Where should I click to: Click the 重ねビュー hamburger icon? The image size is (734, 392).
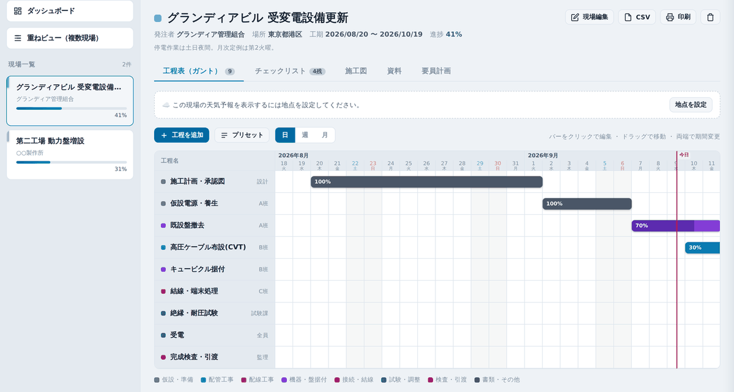[18, 38]
